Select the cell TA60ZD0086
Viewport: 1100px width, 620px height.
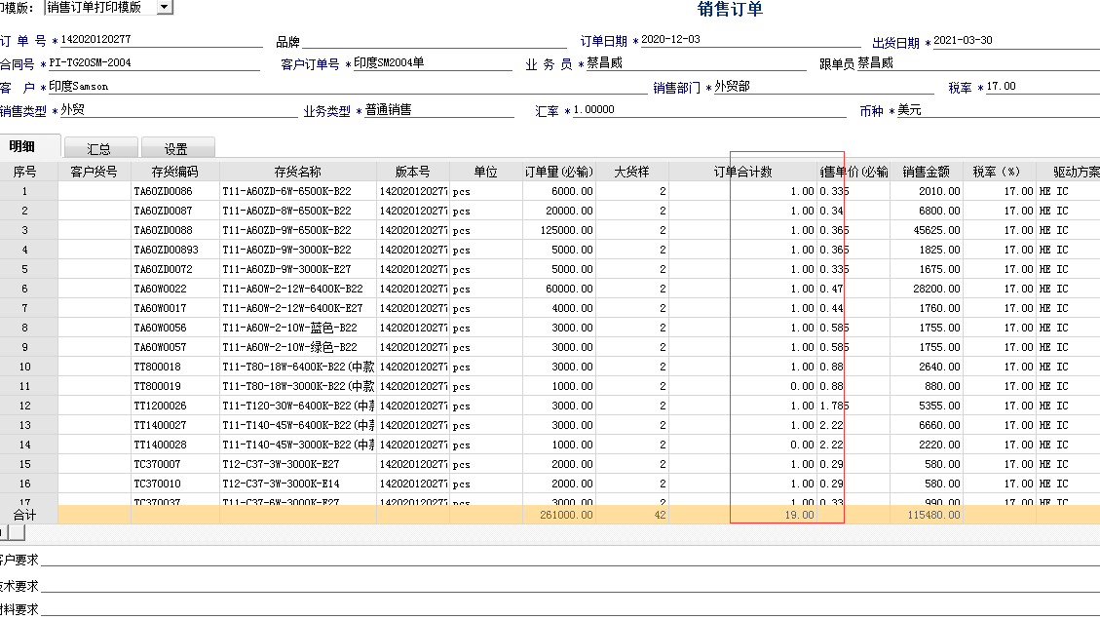pos(174,191)
